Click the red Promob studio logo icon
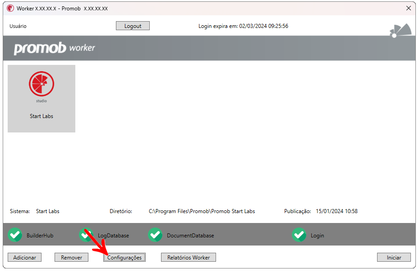Image resolution: width=419 pixels, height=273 pixels. tap(41, 84)
